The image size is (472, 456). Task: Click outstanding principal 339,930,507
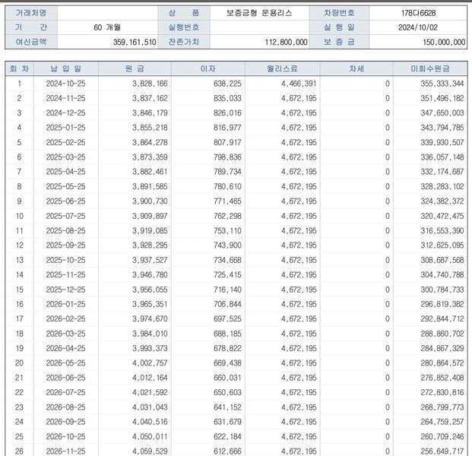click(442, 142)
